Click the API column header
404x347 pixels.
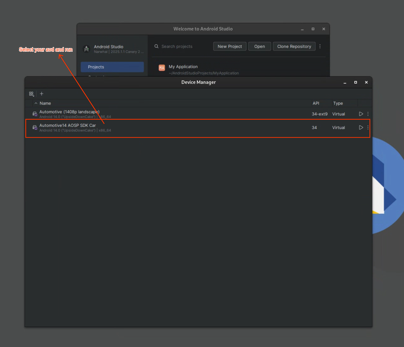pos(316,103)
